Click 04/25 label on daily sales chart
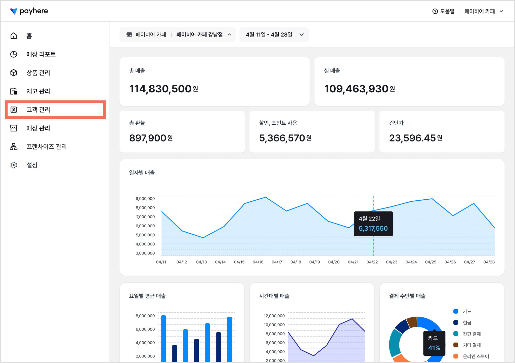 click(431, 262)
